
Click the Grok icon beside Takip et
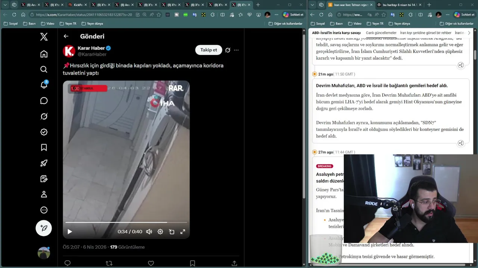pyautogui.click(x=228, y=50)
